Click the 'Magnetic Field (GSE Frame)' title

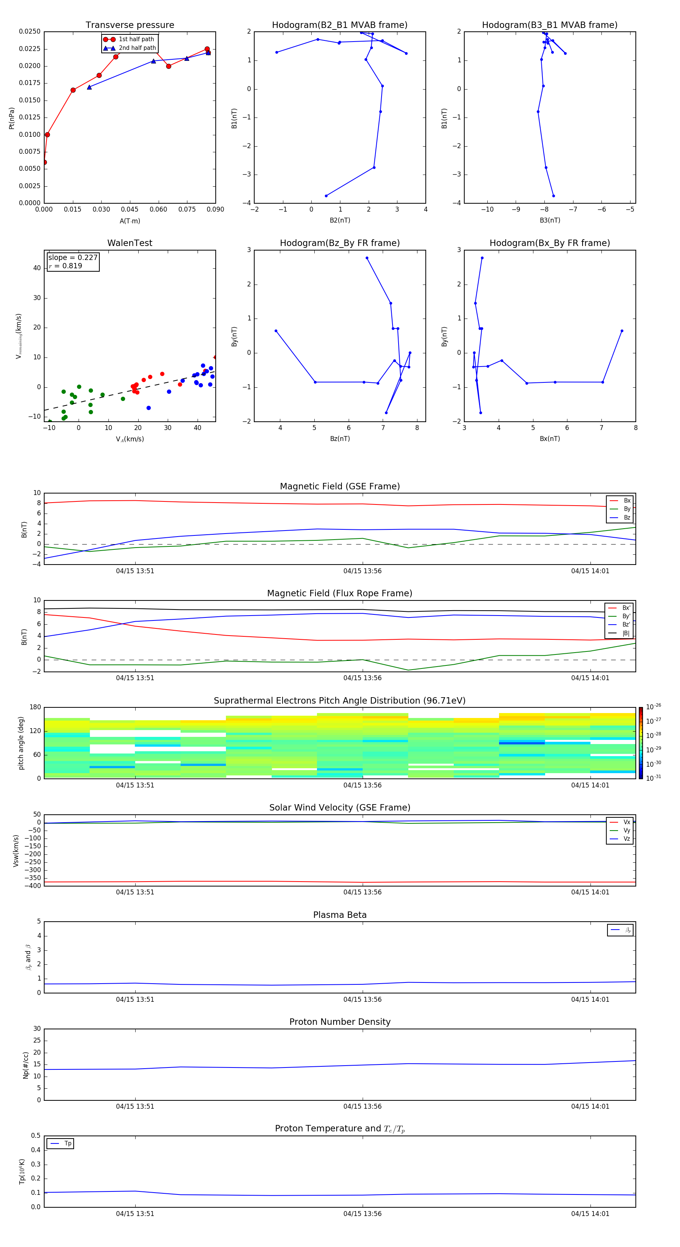pyautogui.click(x=340, y=486)
